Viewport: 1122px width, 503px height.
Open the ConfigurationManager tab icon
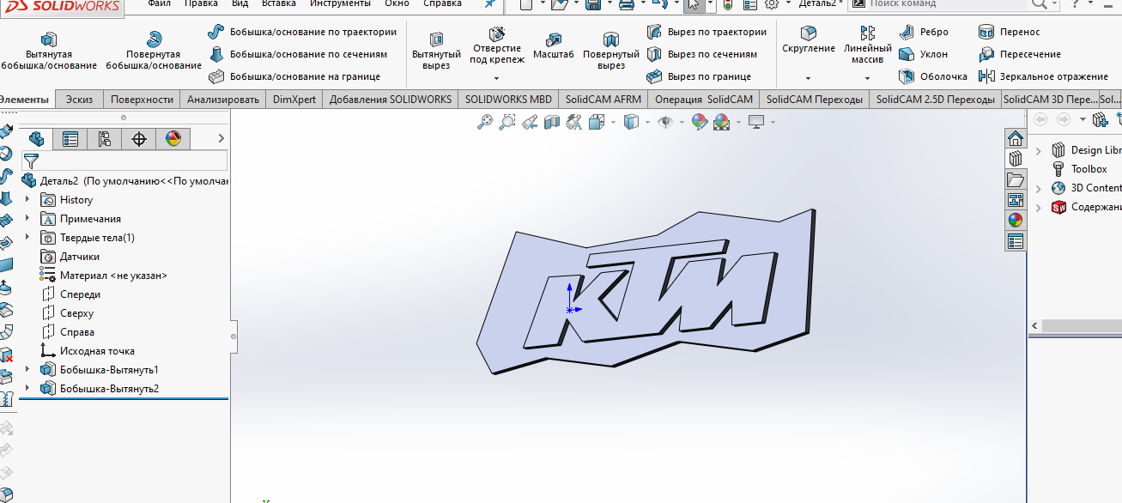(x=105, y=139)
